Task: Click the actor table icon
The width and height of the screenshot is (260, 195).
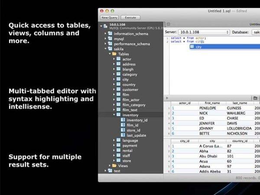Action: (x=119, y=59)
